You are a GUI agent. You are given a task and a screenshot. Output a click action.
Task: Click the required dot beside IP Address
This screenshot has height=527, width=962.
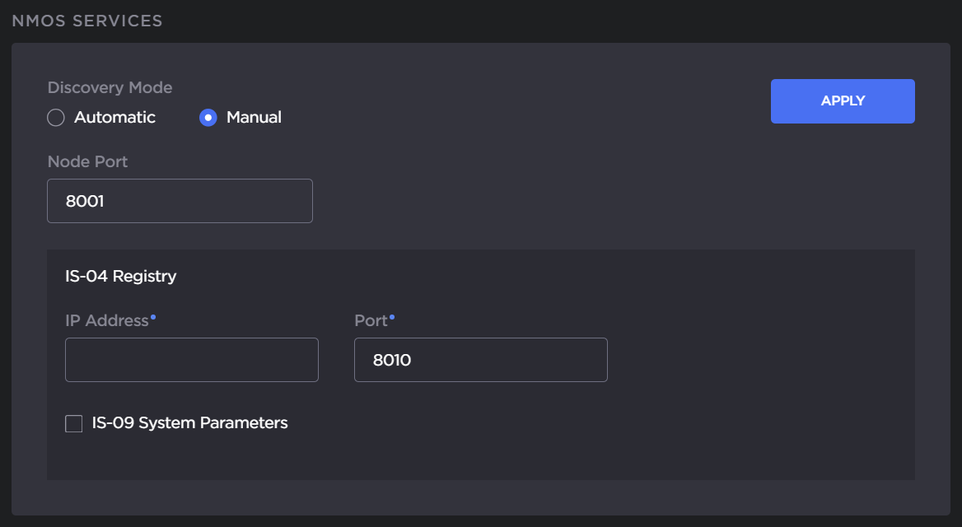pyautogui.click(x=153, y=316)
